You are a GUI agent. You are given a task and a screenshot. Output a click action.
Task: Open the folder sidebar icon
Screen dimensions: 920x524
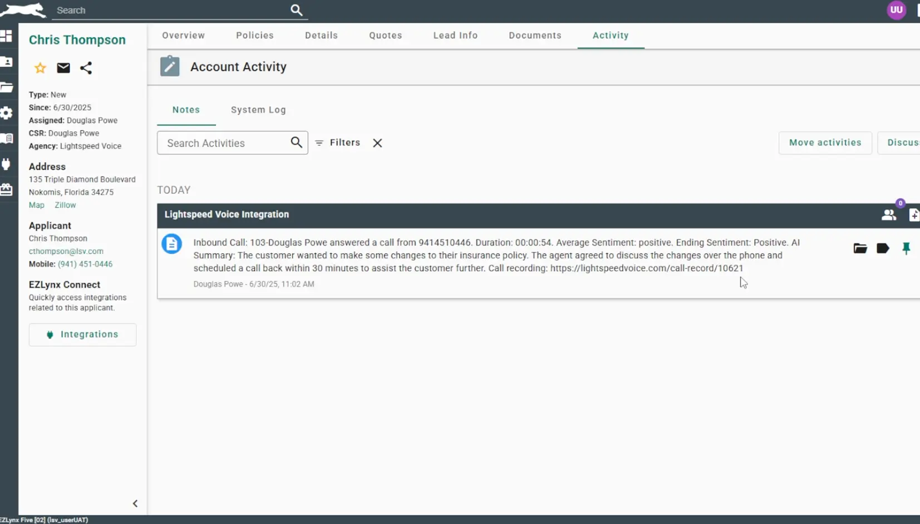coord(7,87)
